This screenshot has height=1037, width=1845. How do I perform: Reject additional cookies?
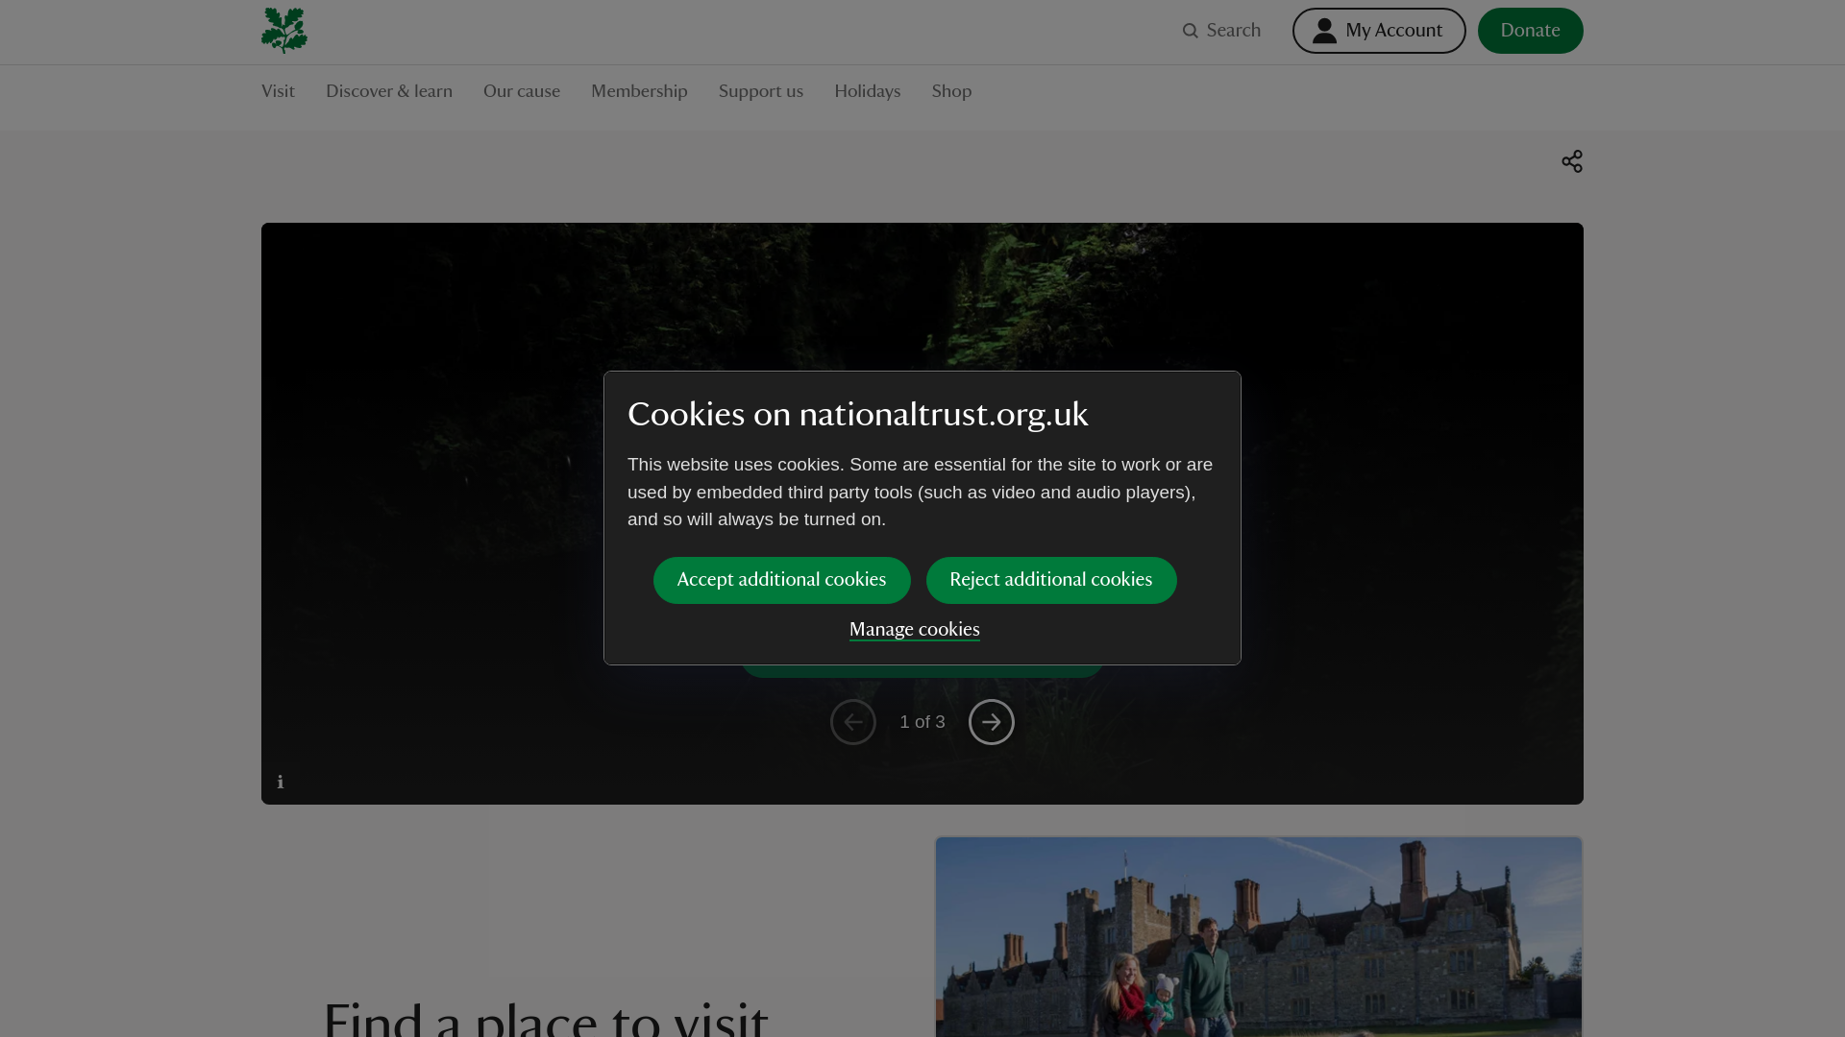click(1051, 580)
